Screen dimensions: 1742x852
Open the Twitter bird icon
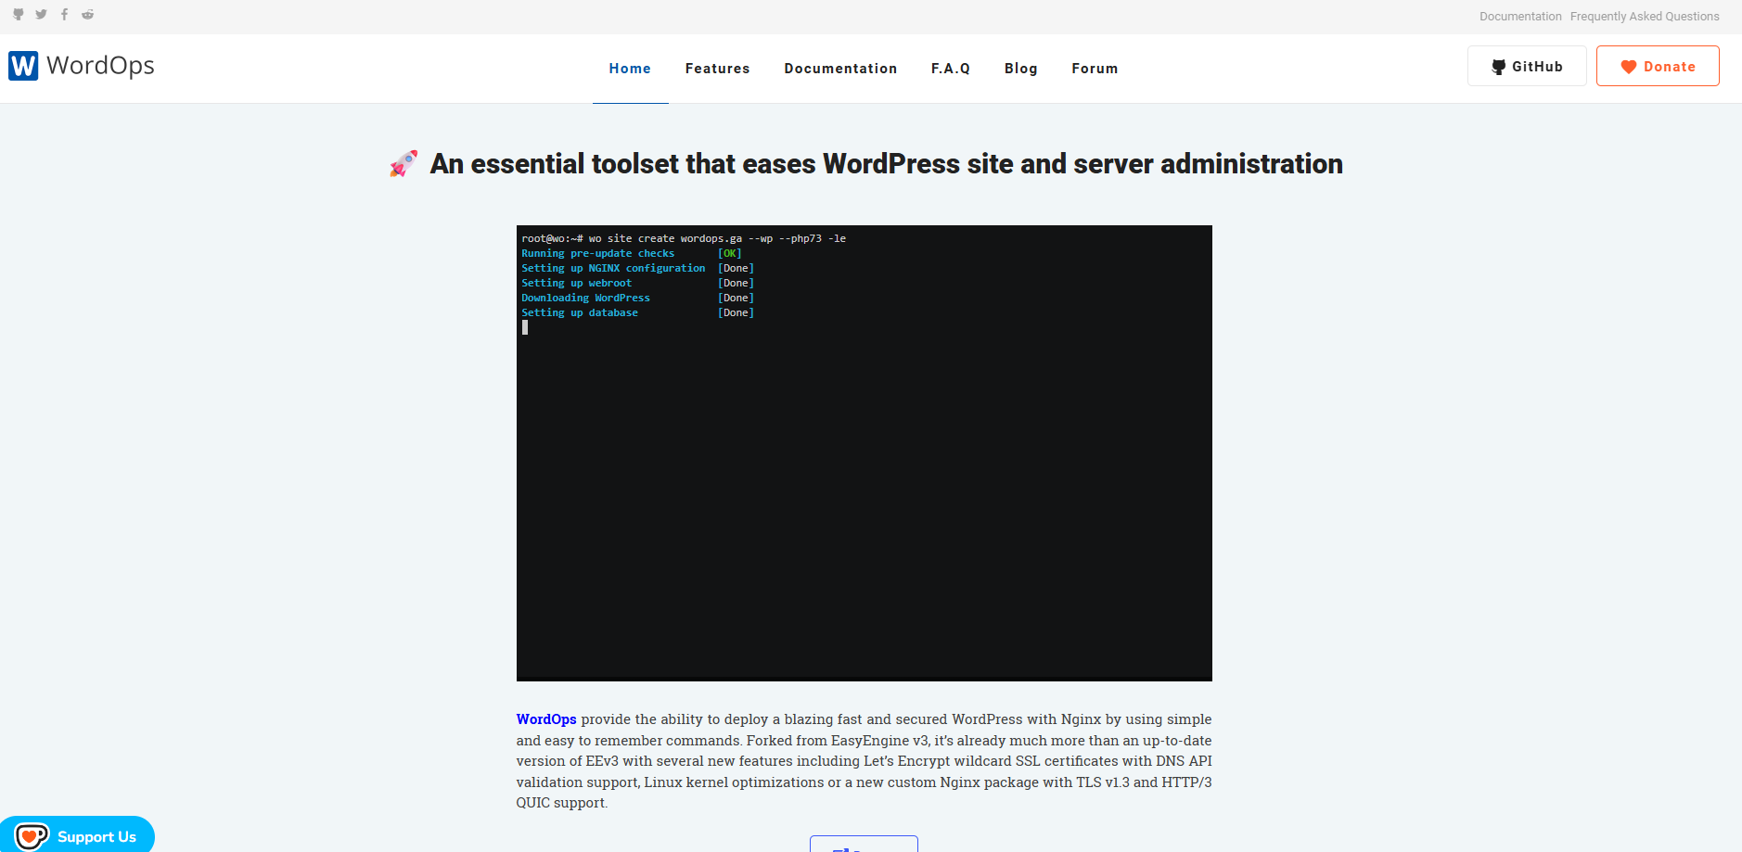pos(41,15)
